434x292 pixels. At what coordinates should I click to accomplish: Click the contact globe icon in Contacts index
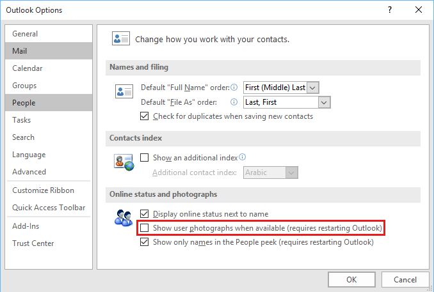124,162
